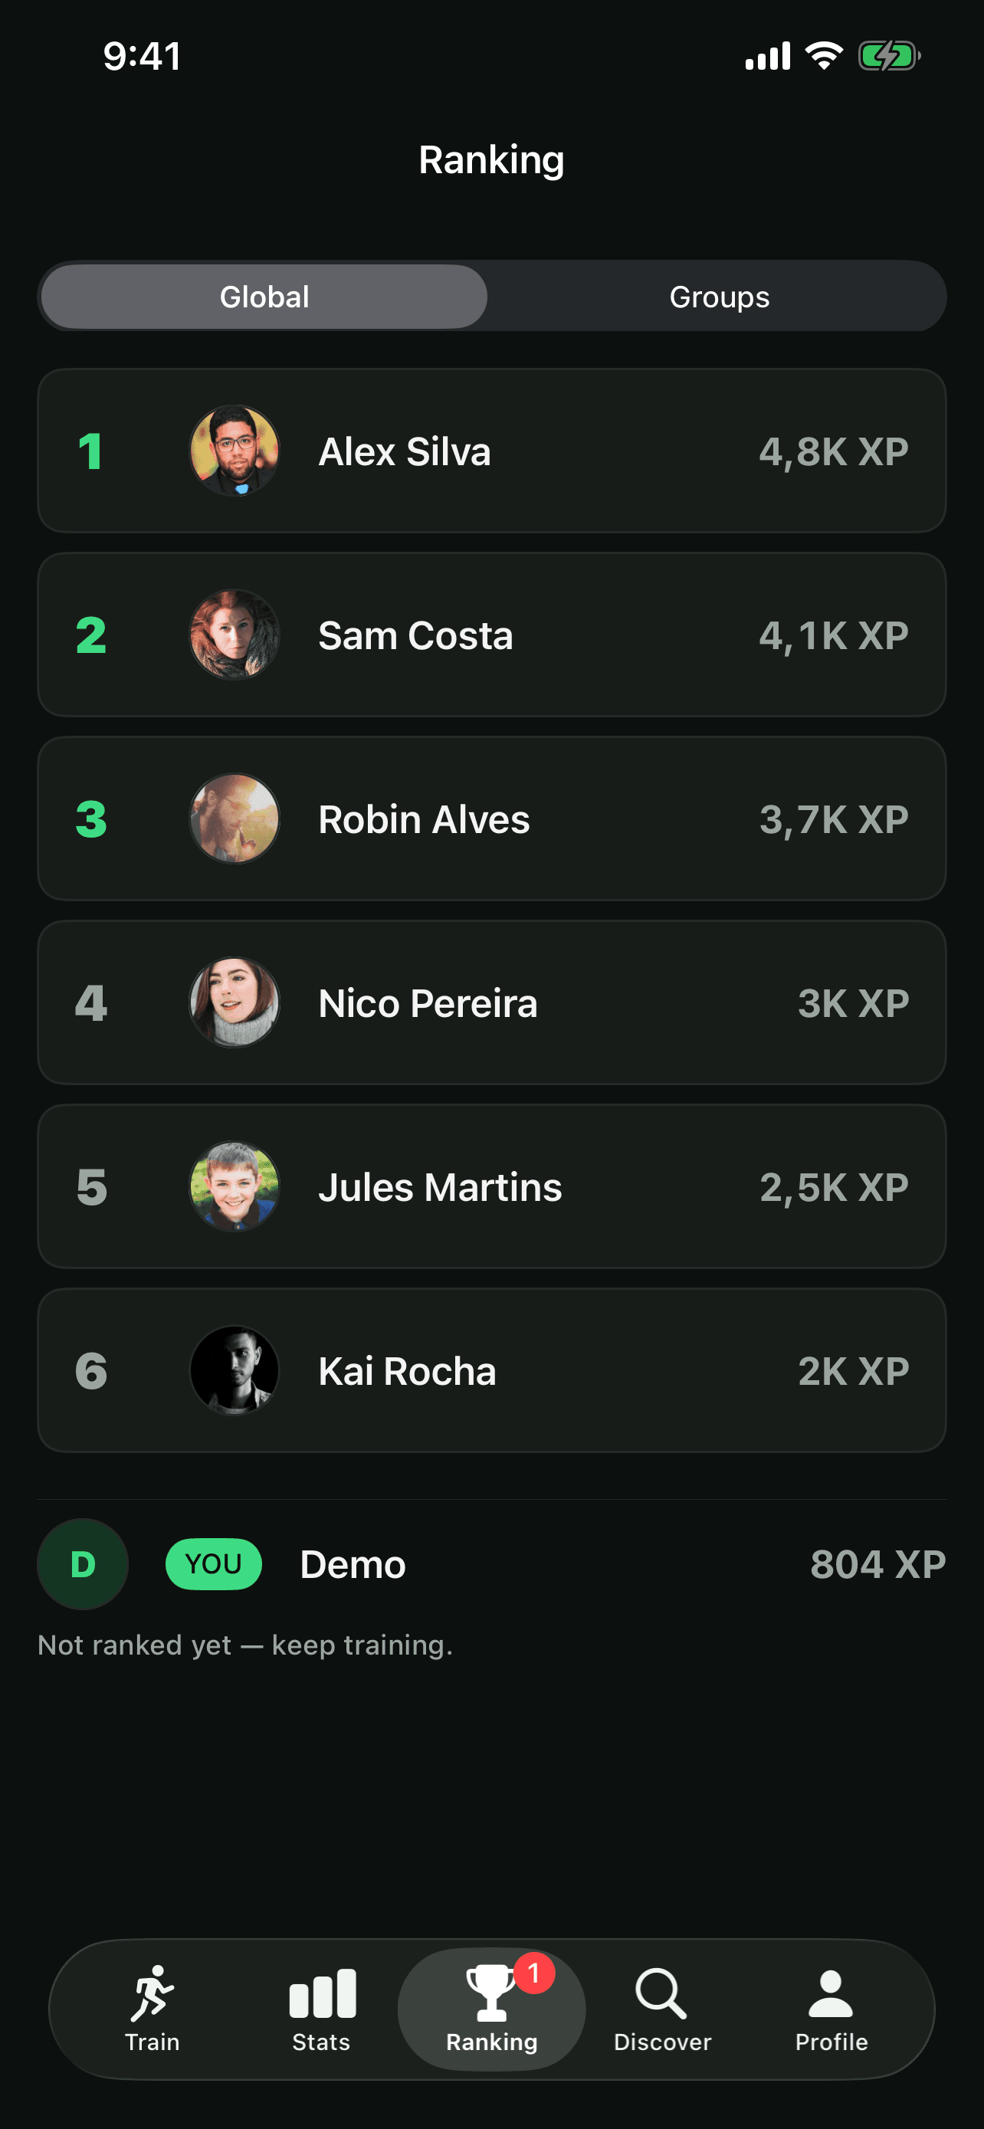Open the Stats bar chart icon
The height and width of the screenshot is (2129, 984).
(322, 1993)
